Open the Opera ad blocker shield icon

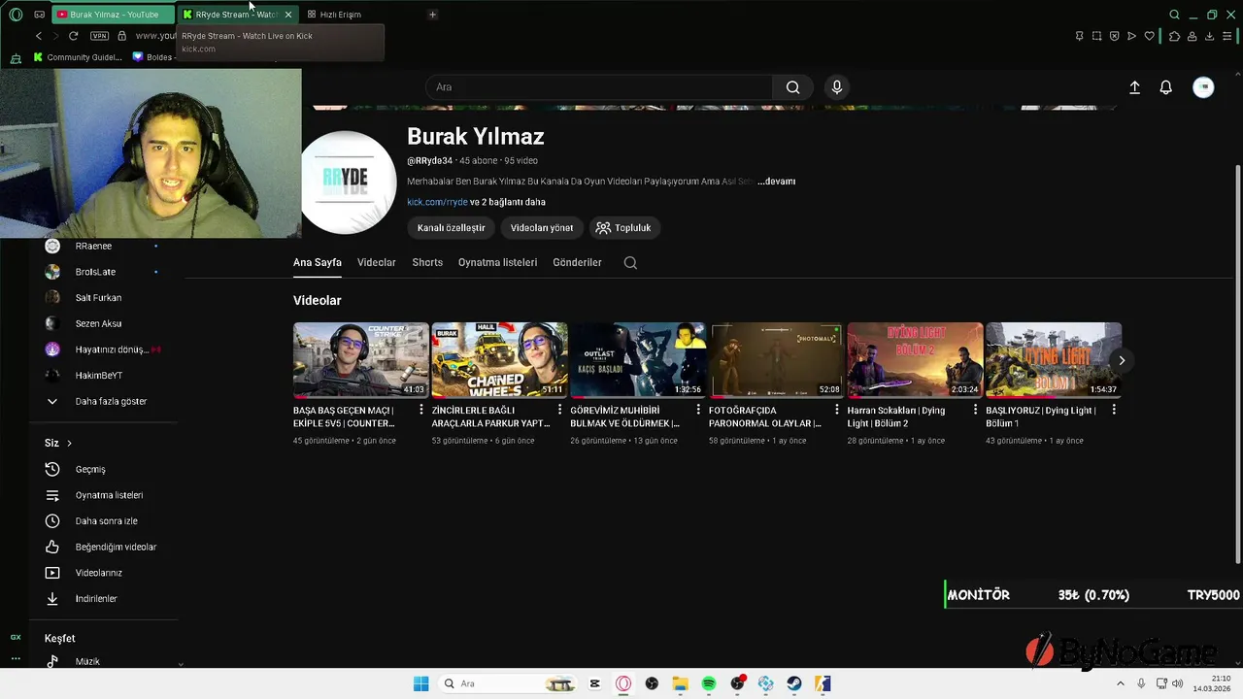pos(1114,36)
